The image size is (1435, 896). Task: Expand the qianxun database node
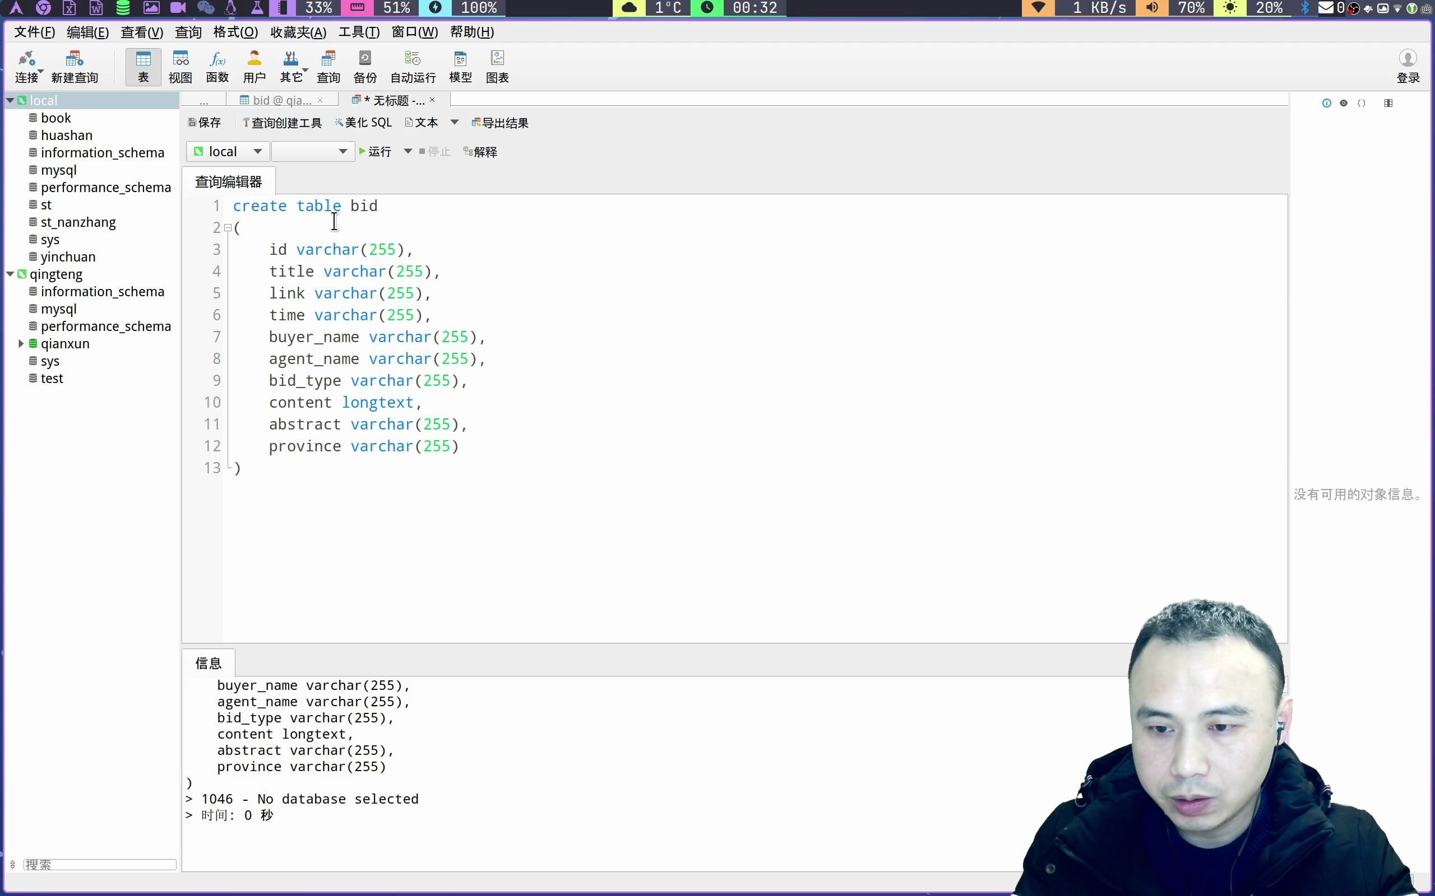click(x=21, y=344)
